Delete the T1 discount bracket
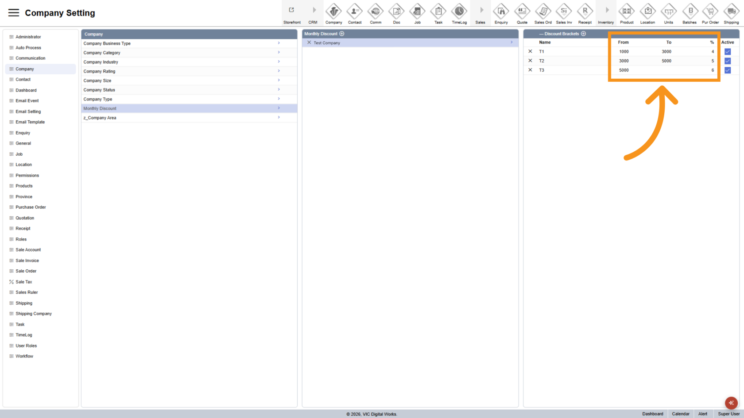The width and height of the screenshot is (744, 418). tap(530, 51)
